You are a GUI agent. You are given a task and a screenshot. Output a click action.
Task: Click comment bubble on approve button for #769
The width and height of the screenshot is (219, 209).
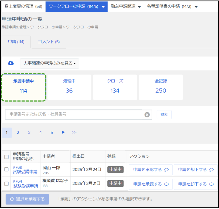point(166,170)
